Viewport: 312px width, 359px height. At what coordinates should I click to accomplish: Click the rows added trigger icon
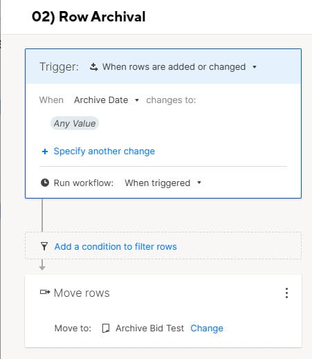pyautogui.click(x=93, y=67)
